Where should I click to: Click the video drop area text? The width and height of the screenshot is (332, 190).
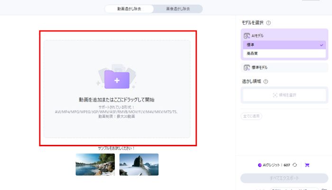tap(117, 100)
